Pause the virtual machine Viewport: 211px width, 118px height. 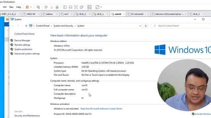27,7
